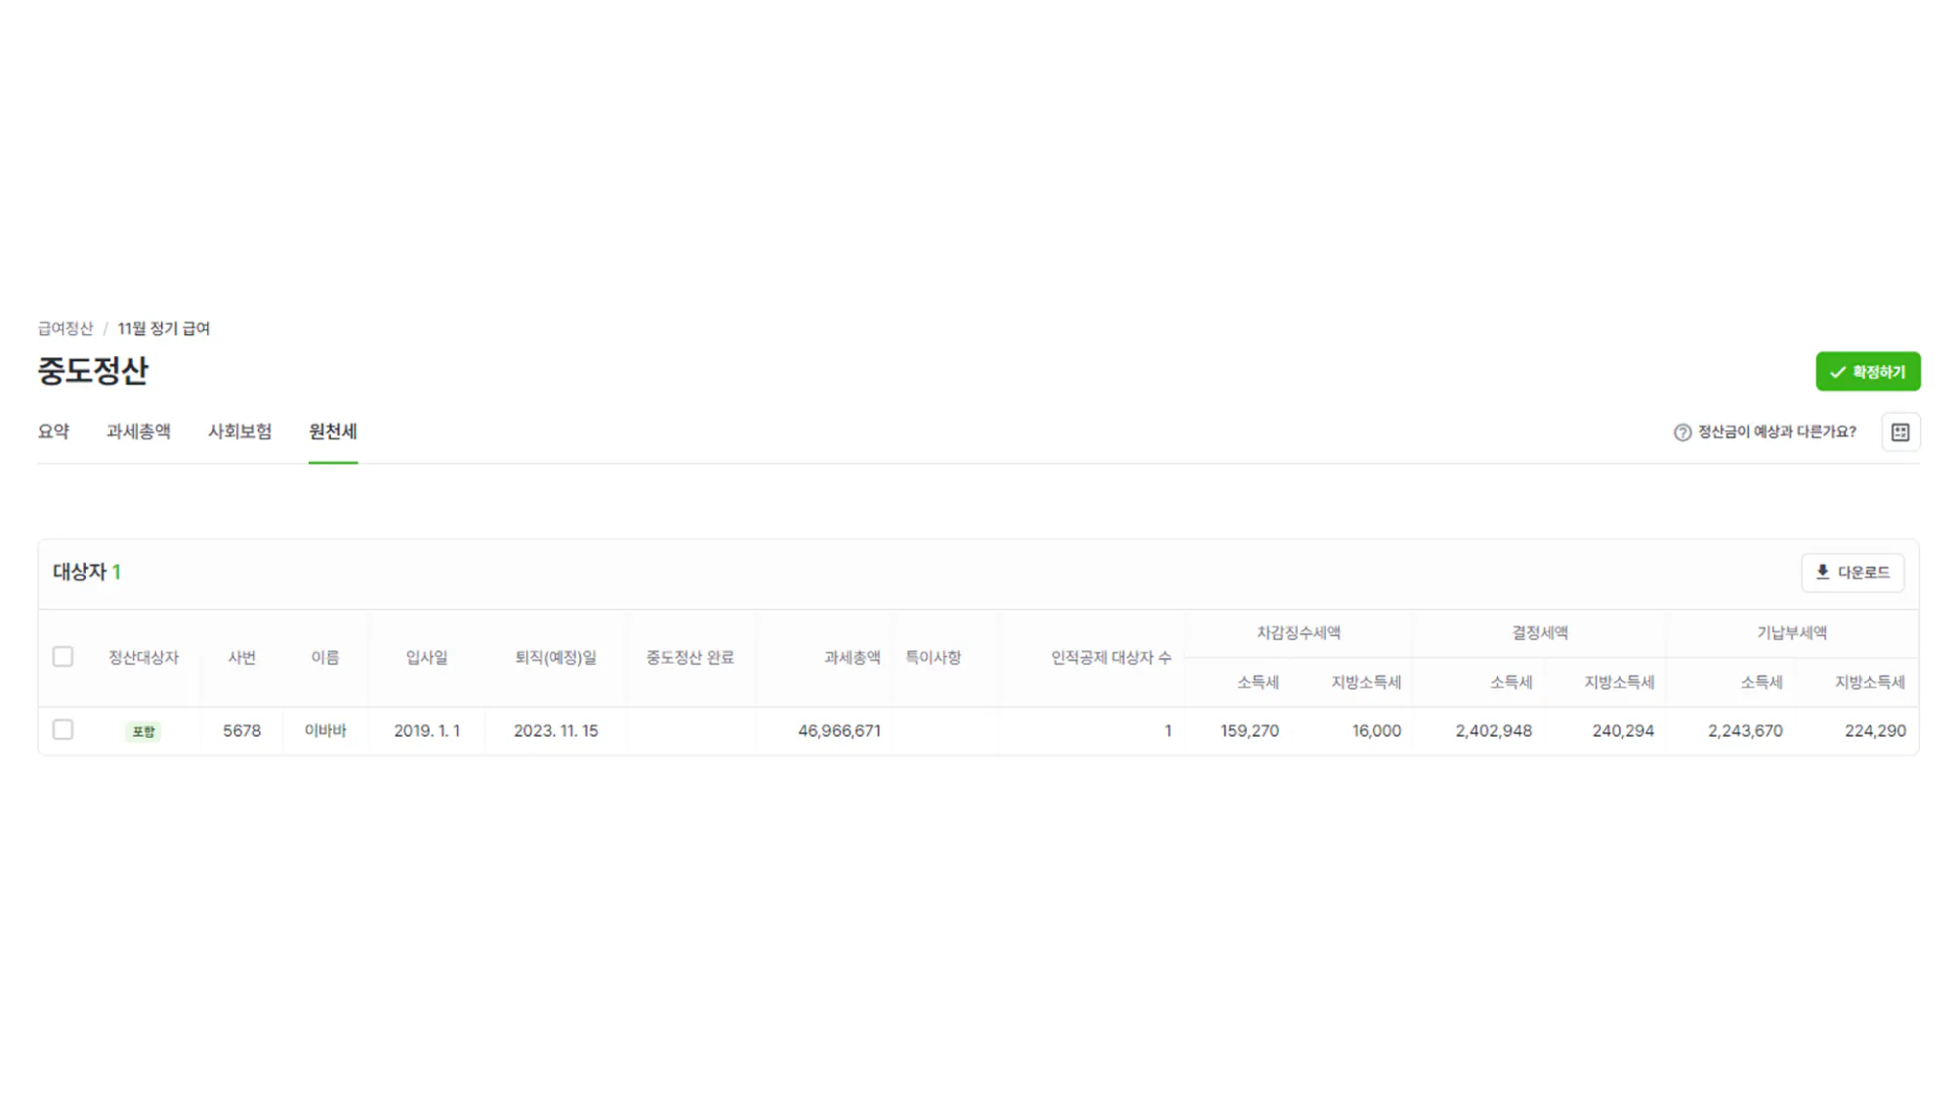Click the employee name 이바바
Image resolution: width=1953 pixels, height=1098 pixels.
tap(325, 730)
